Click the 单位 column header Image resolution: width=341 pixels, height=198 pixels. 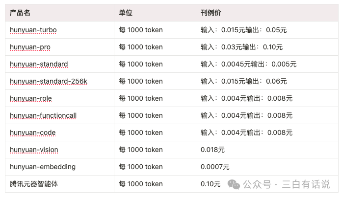tap(126, 13)
